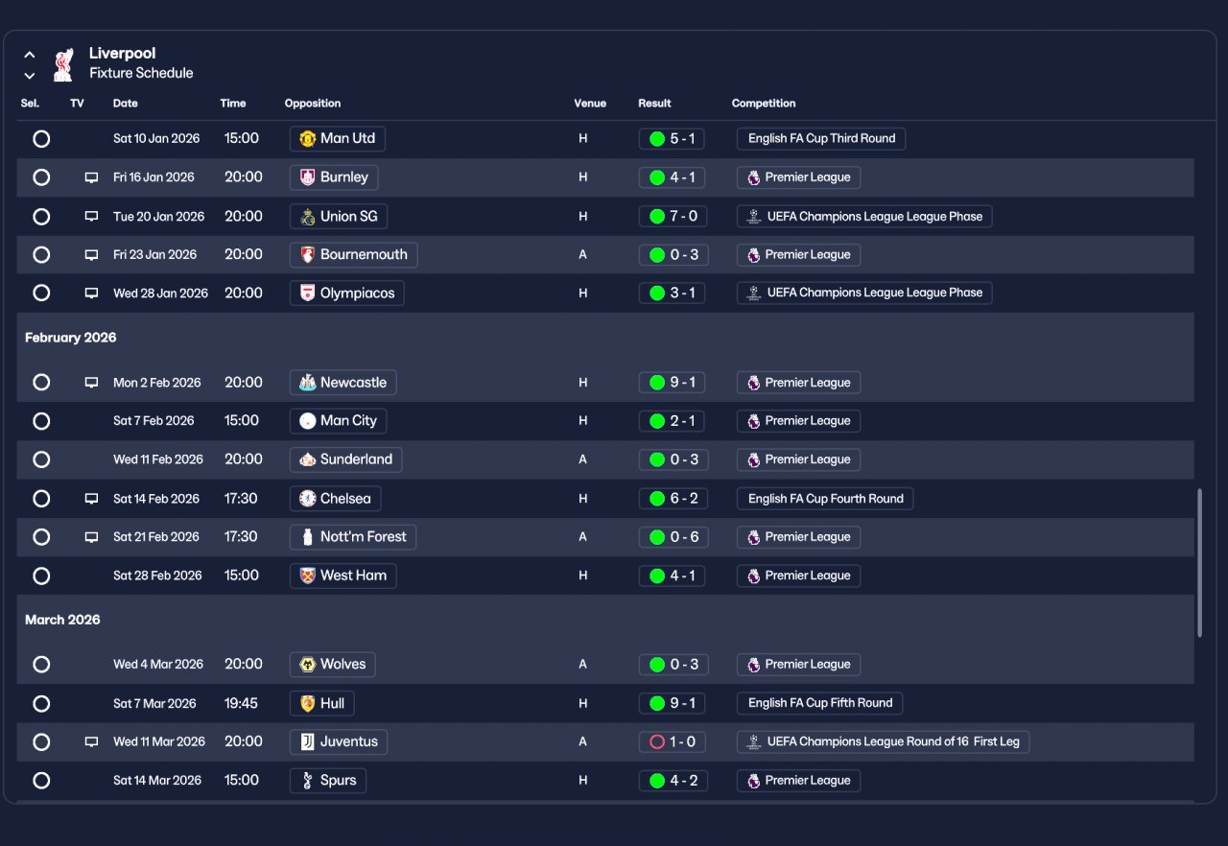Sort by the Date column header
This screenshot has height=846, width=1228.
(x=126, y=104)
